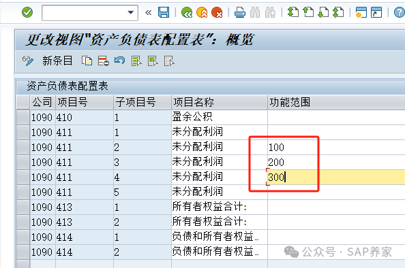
Task: Click the Deselect All icon
Action: 169,61
